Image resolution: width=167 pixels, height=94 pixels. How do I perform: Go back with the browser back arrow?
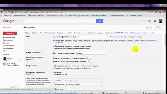click(x=2, y=12)
